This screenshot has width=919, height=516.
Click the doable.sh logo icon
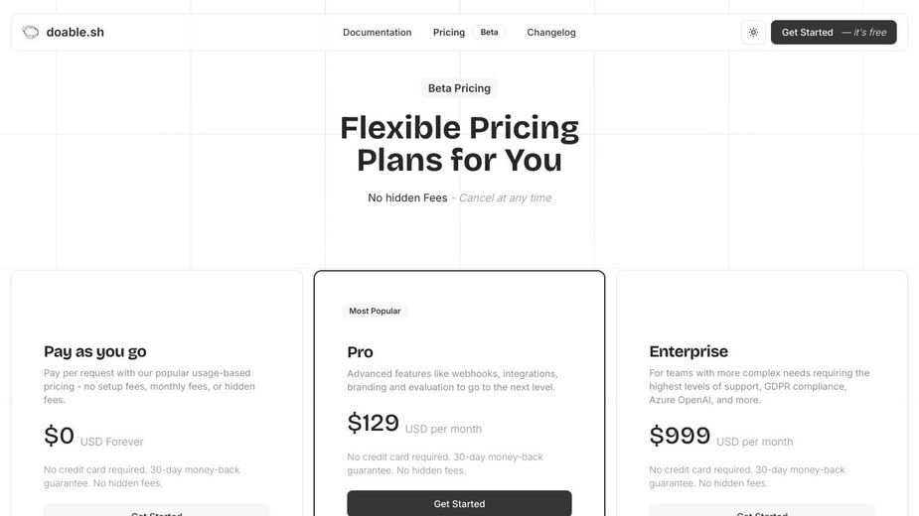tap(31, 32)
